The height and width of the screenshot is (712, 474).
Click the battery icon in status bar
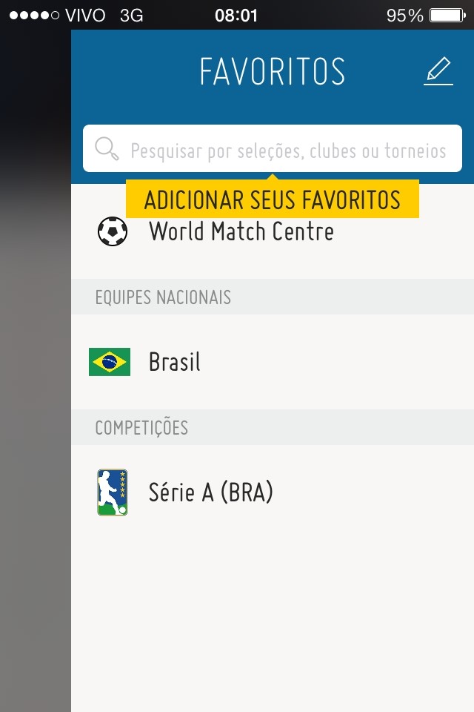click(446, 15)
